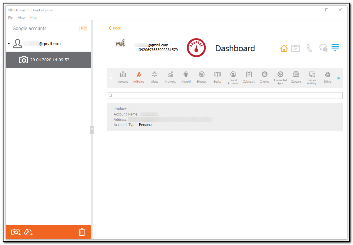Viewport: 353px width, 245px height.
Task: Open the Device Activity section
Action: coord(312,77)
